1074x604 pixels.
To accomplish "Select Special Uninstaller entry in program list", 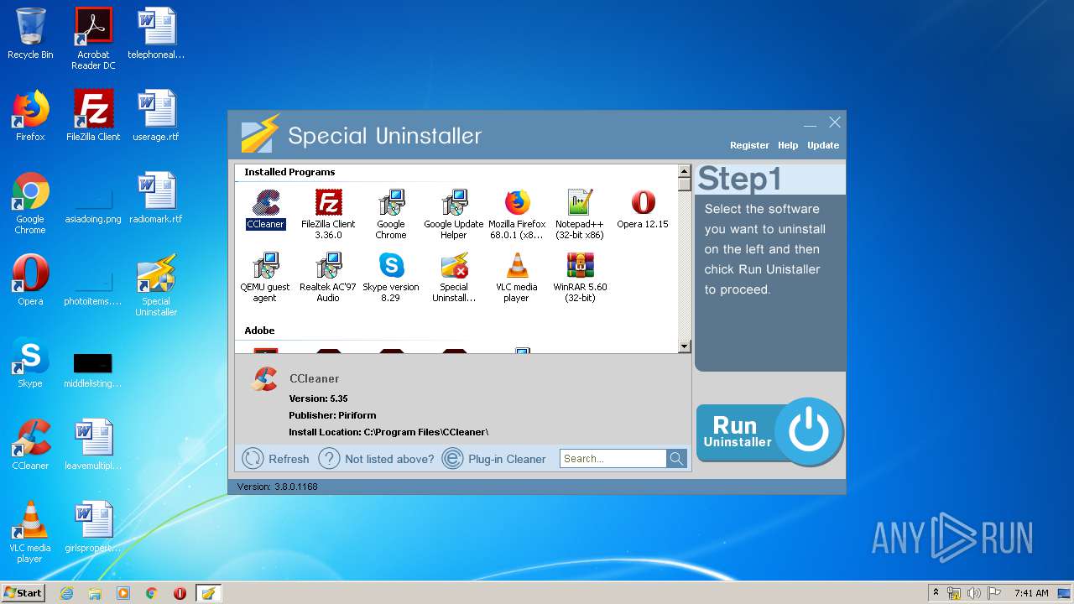I will click(x=454, y=277).
